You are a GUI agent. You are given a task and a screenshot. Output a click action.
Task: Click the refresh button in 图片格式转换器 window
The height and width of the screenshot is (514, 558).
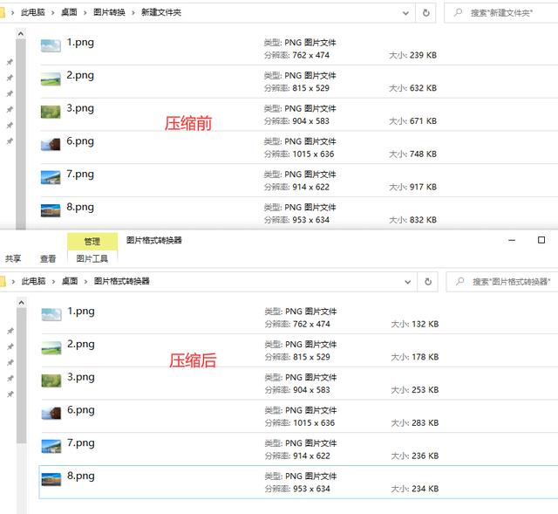pyautogui.click(x=427, y=282)
